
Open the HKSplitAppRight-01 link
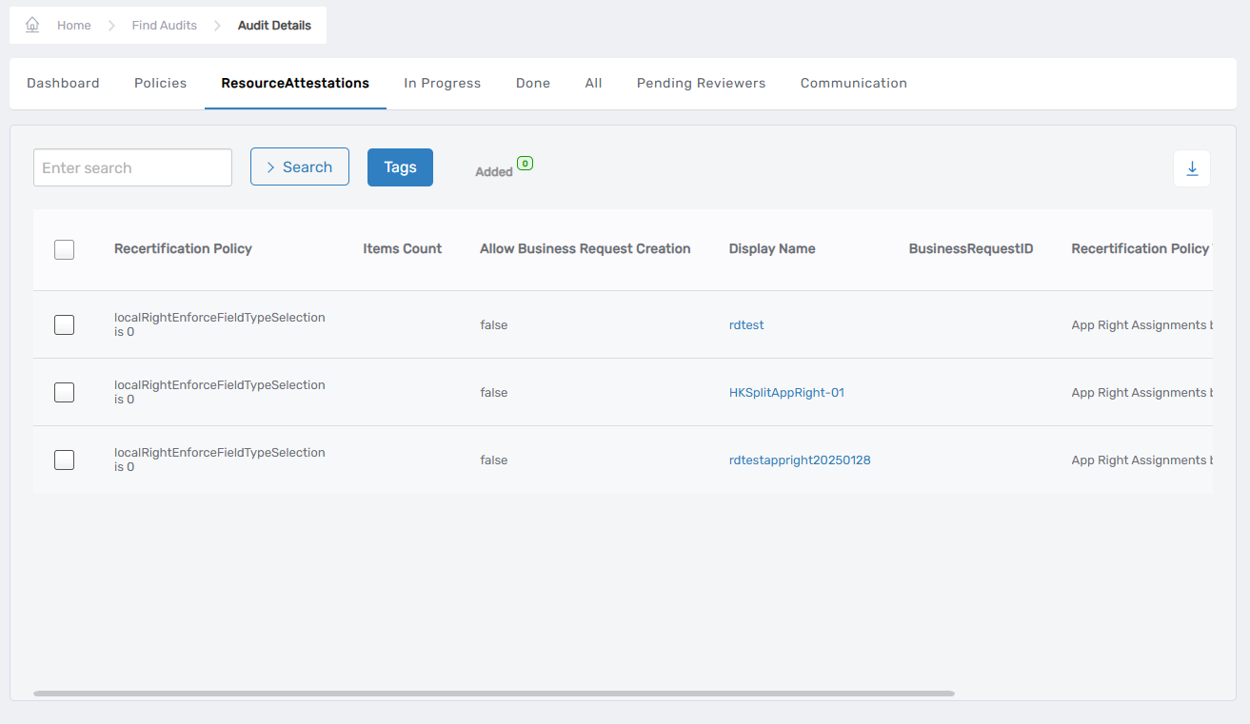pyautogui.click(x=786, y=393)
